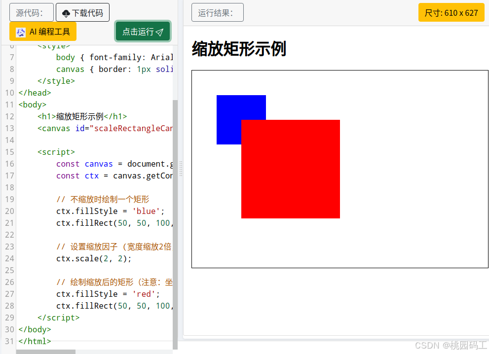Click the </body> tag on line 30

(35, 329)
